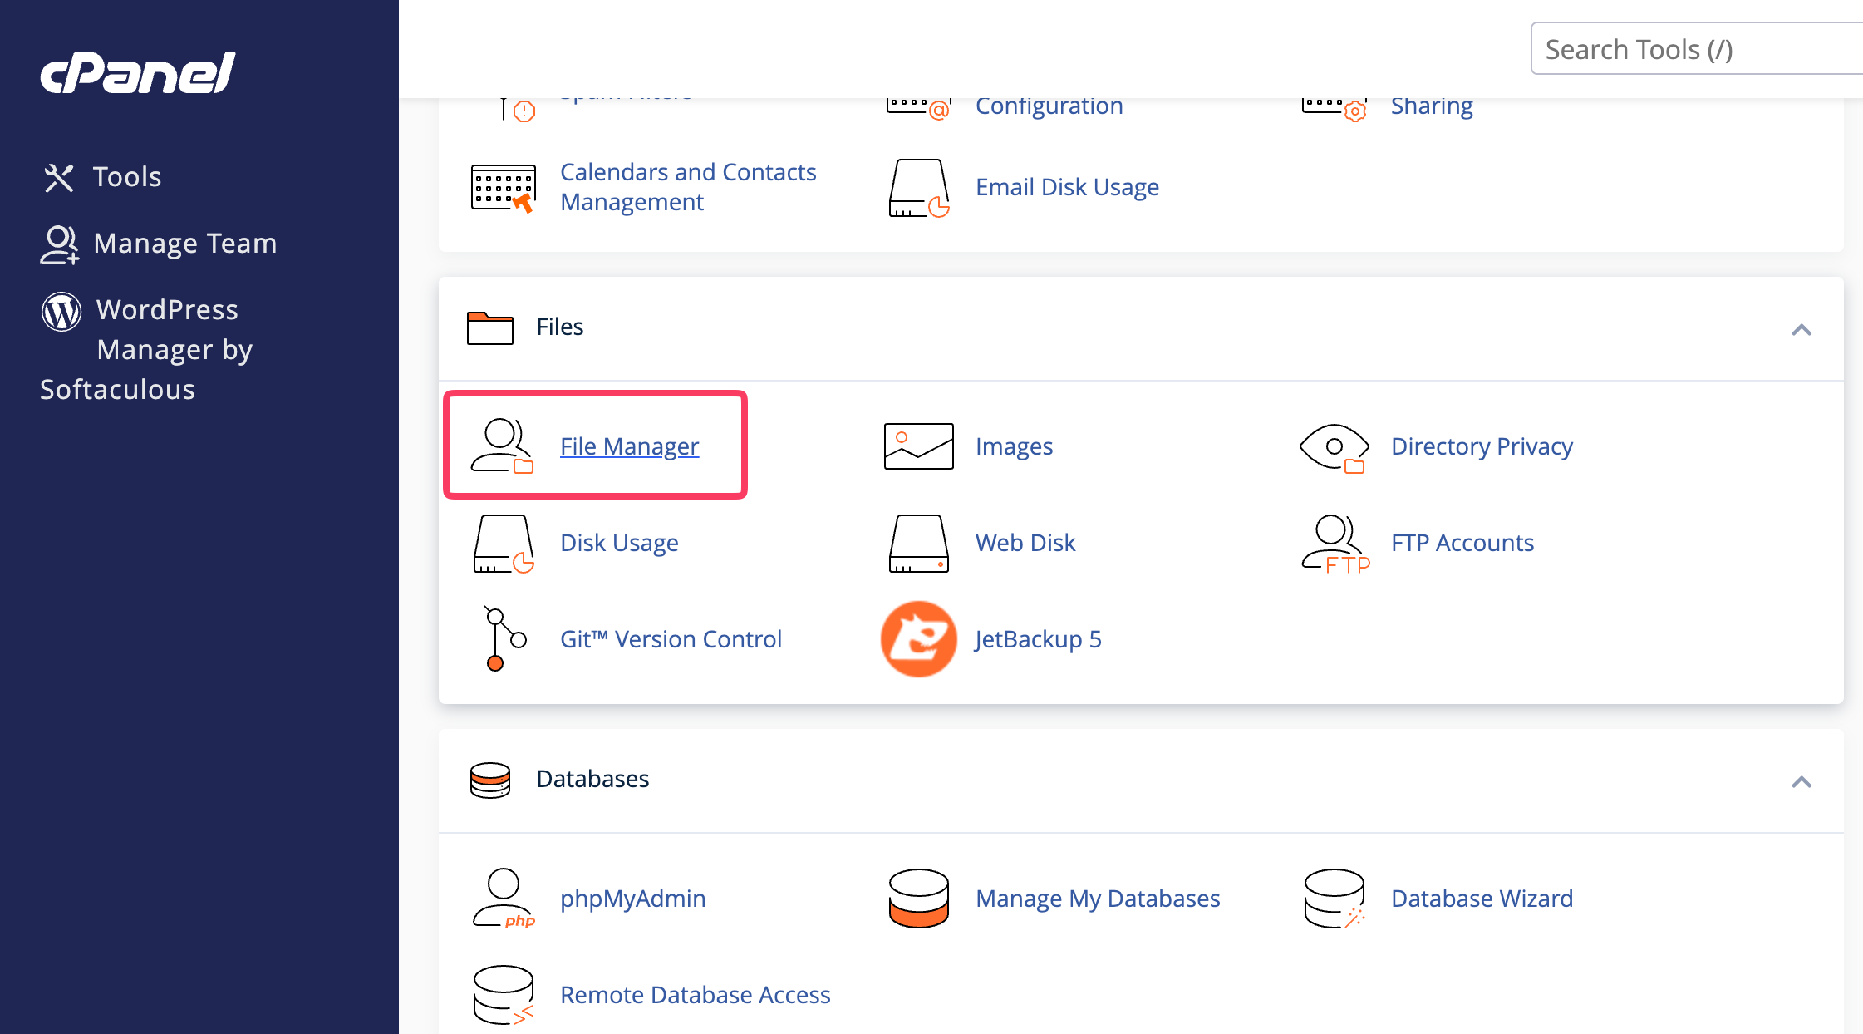Viewport: 1863px width, 1034px height.
Task: Click the Disk Usage drive icon
Action: [504, 544]
